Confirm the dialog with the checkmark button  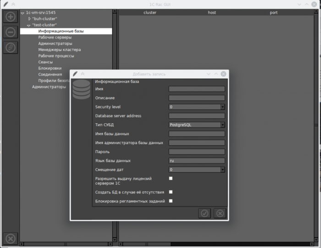[205, 213]
